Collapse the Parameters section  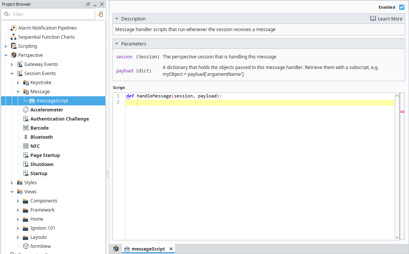coord(117,44)
